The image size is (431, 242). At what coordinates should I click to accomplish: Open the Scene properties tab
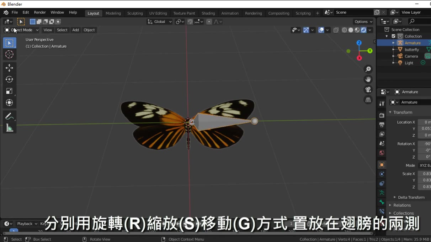[382, 144]
